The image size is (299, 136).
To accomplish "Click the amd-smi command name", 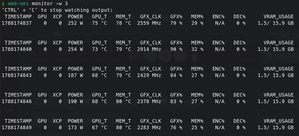I will coord(18,4).
